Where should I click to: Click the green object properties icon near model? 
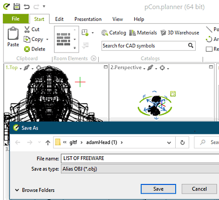pyautogui.click(x=173, y=94)
